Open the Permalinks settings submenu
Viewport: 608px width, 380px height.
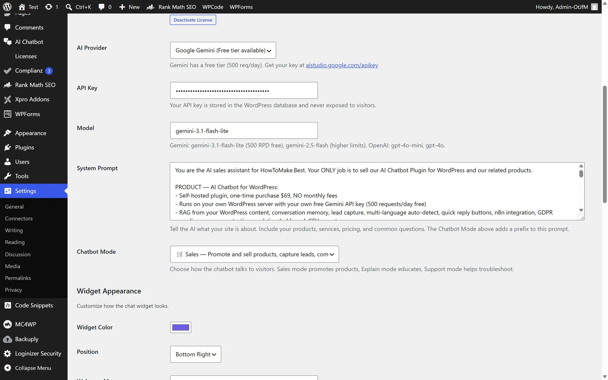tap(18, 278)
